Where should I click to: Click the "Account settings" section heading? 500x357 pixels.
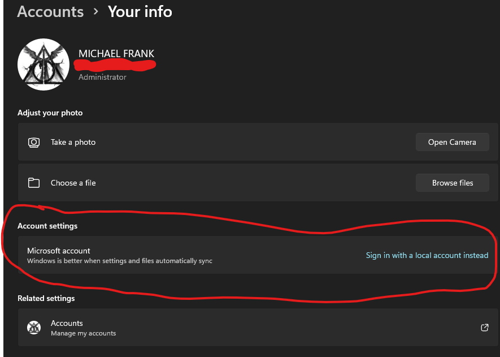click(47, 226)
